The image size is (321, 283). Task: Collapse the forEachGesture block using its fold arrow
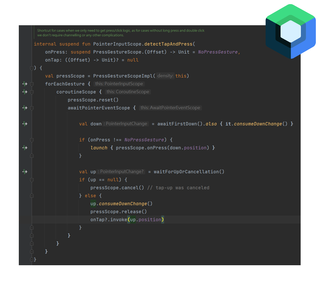click(31, 84)
